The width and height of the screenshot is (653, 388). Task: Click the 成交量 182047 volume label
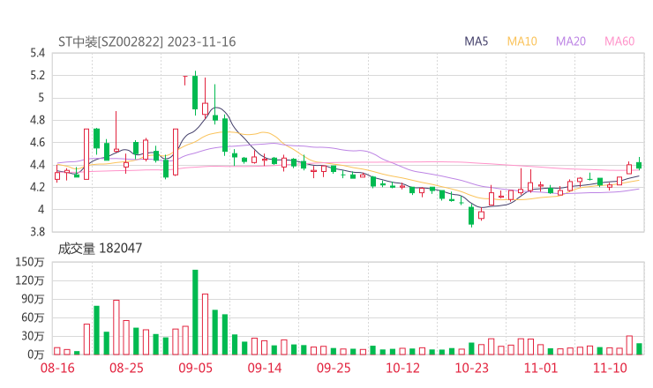[x=100, y=249]
